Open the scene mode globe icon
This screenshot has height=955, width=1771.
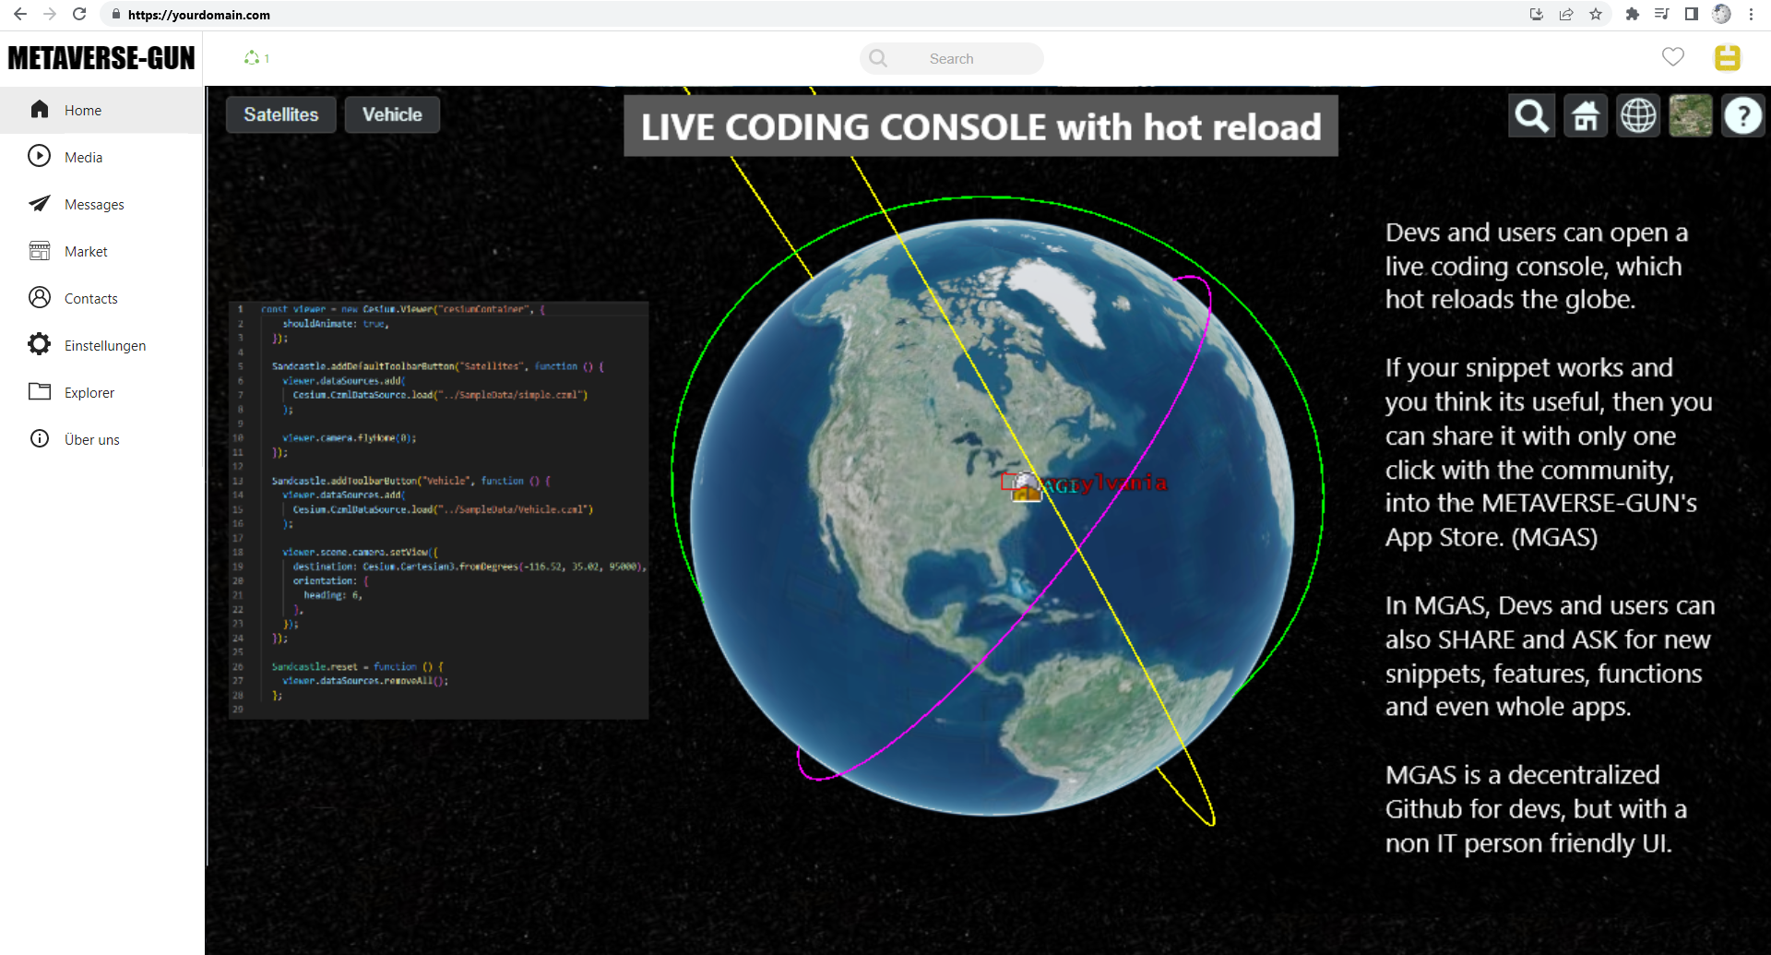click(1638, 115)
